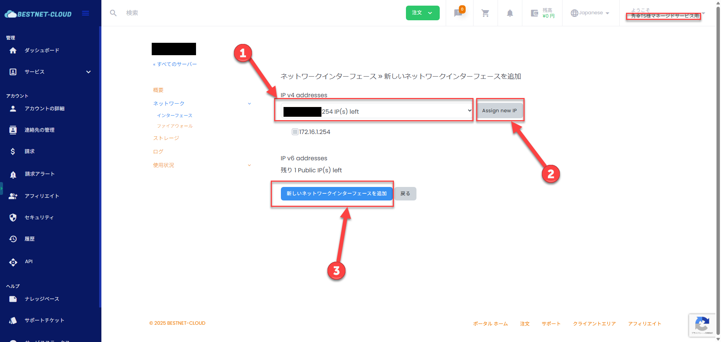Image resolution: width=721 pixels, height=342 pixels.
Task: Open the ファイアウォール submenu item
Action: [x=175, y=126]
